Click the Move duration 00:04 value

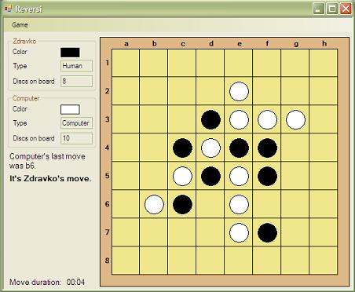point(75,282)
